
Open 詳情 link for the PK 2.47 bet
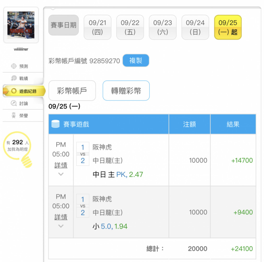pyautogui.click(x=61, y=165)
